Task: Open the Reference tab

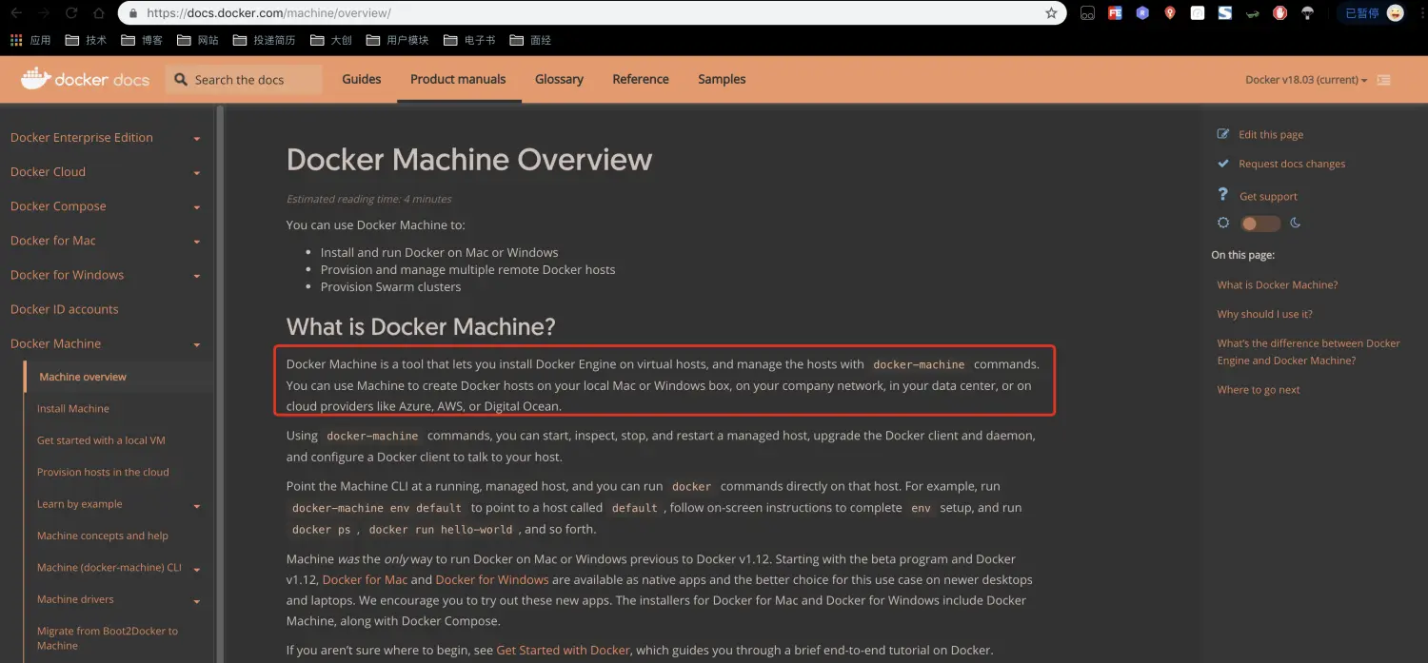Action: click(x=641, y=79)
